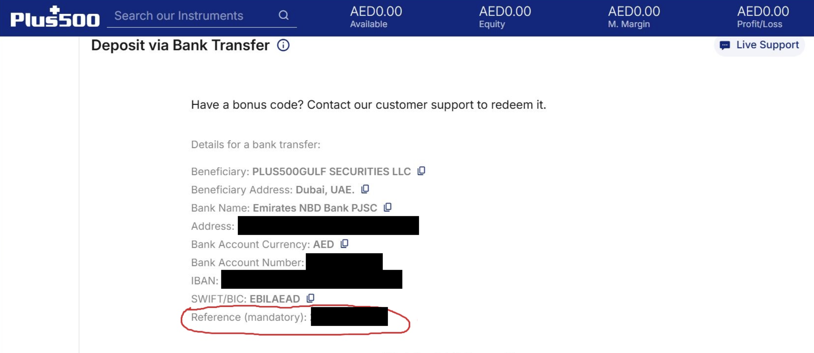Copy the Bank Account Currency value
Viewport: 814px width, 353px height.
[344, 244]
